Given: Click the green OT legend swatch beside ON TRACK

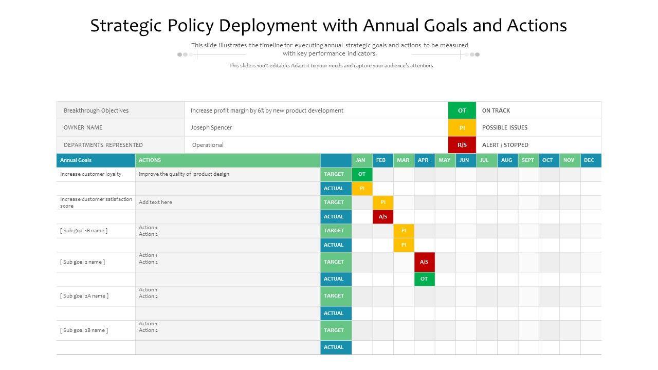Looking at the screenshot, I should (x=462, y=110).
